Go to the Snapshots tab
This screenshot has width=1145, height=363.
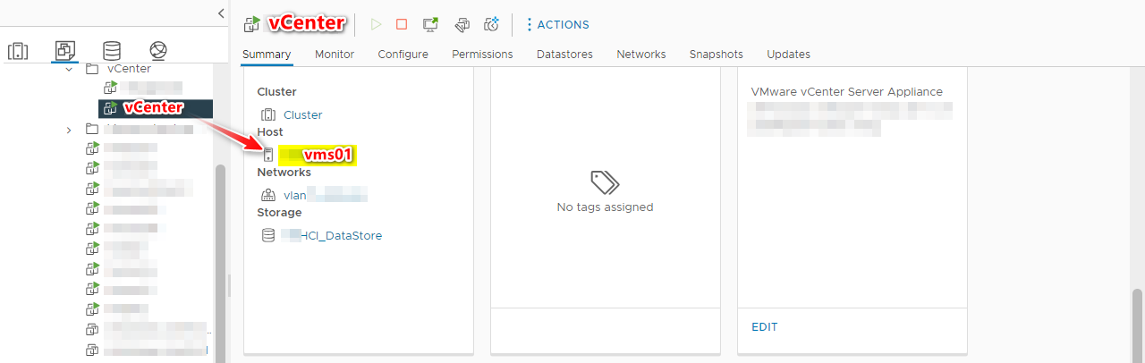716,55
